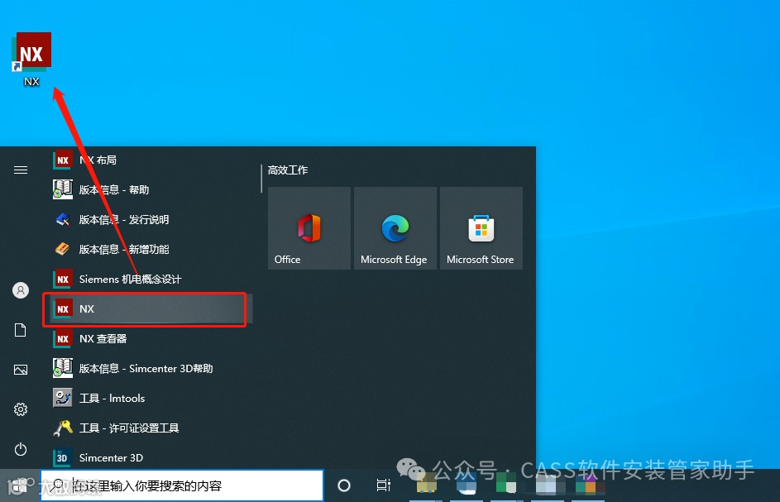
Task: Click the app list scrollbar
Action: click(261, 179)
